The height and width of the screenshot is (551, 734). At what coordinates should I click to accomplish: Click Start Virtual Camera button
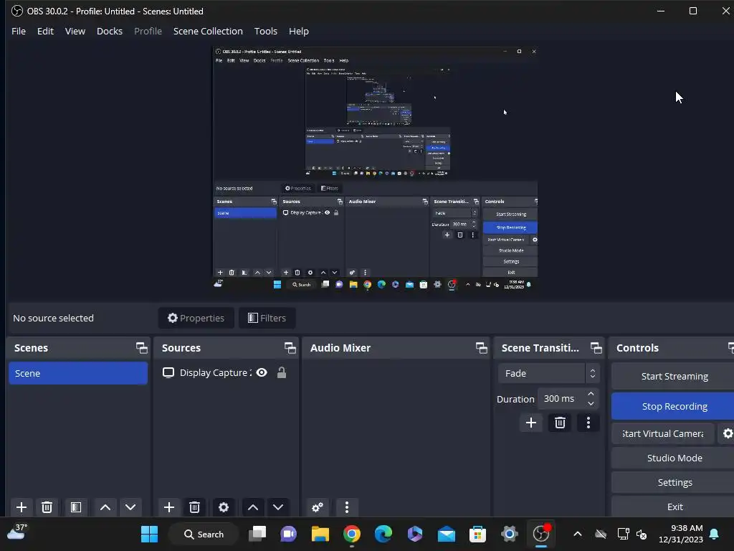(663, 433)
